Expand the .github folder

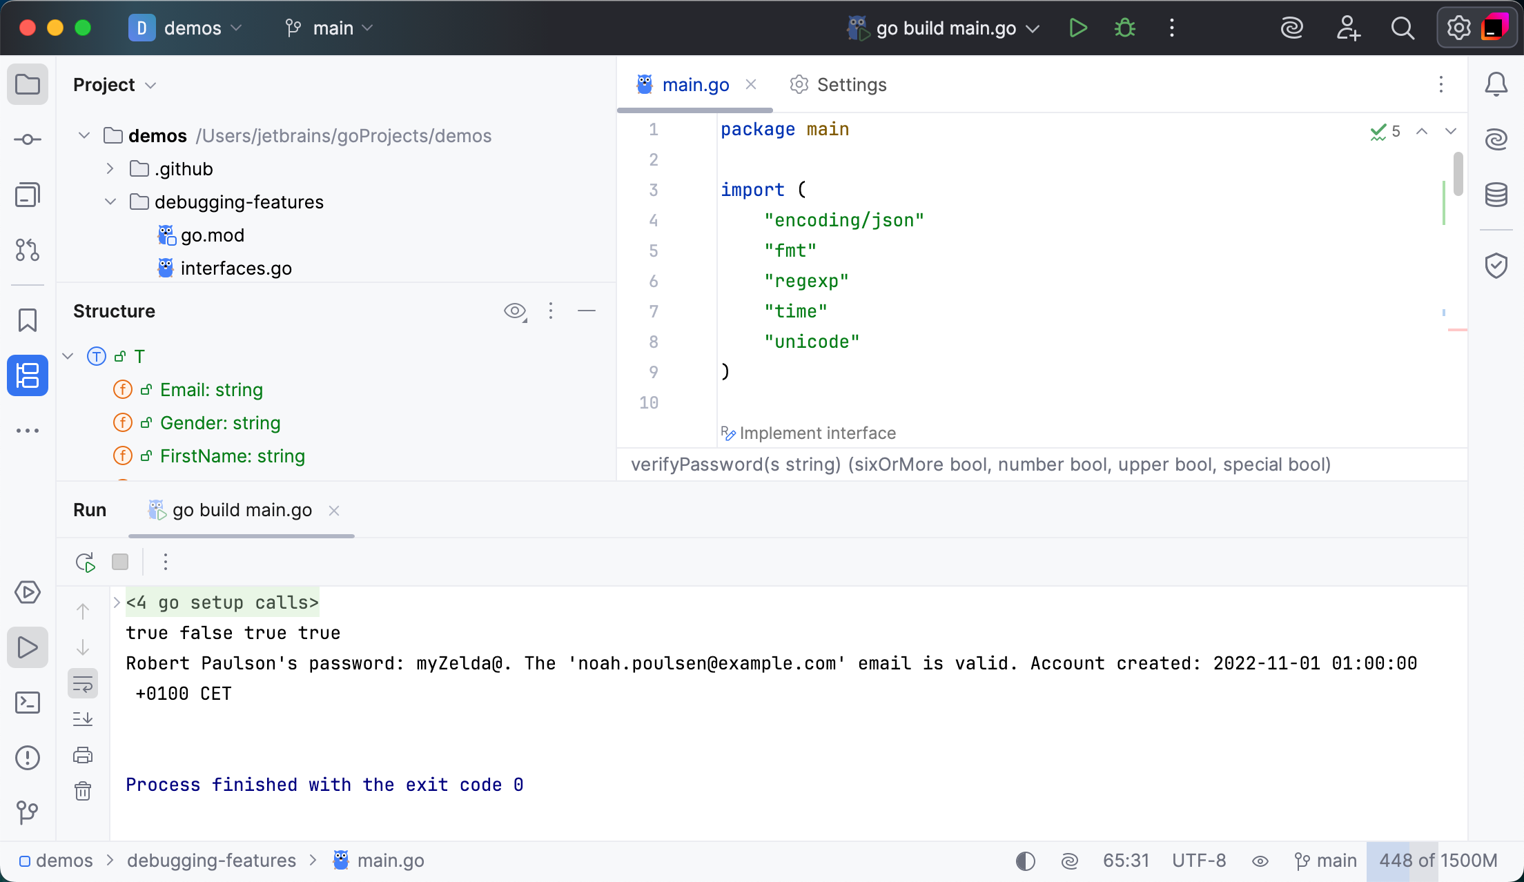click(x=110, y=169)
